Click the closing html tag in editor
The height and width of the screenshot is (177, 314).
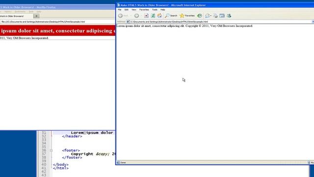coord(61,168)
